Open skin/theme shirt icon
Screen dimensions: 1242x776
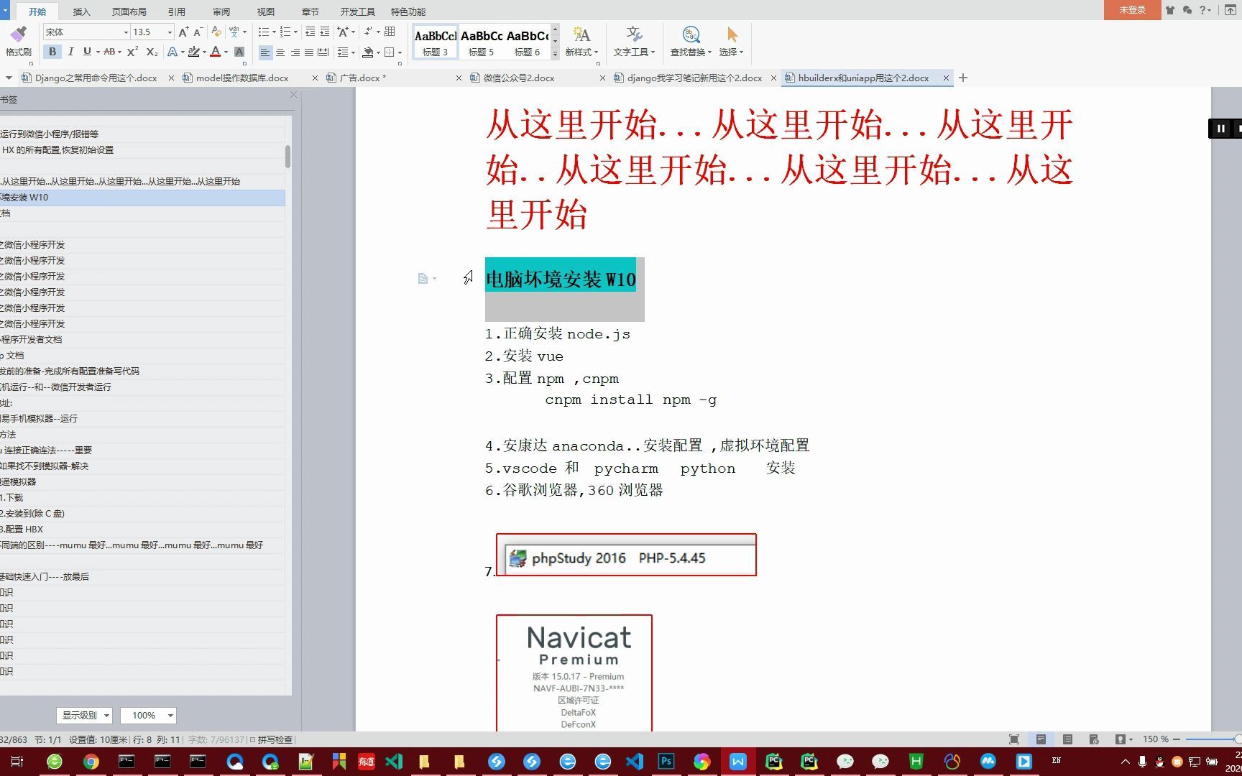click(x=1170, y=10)
